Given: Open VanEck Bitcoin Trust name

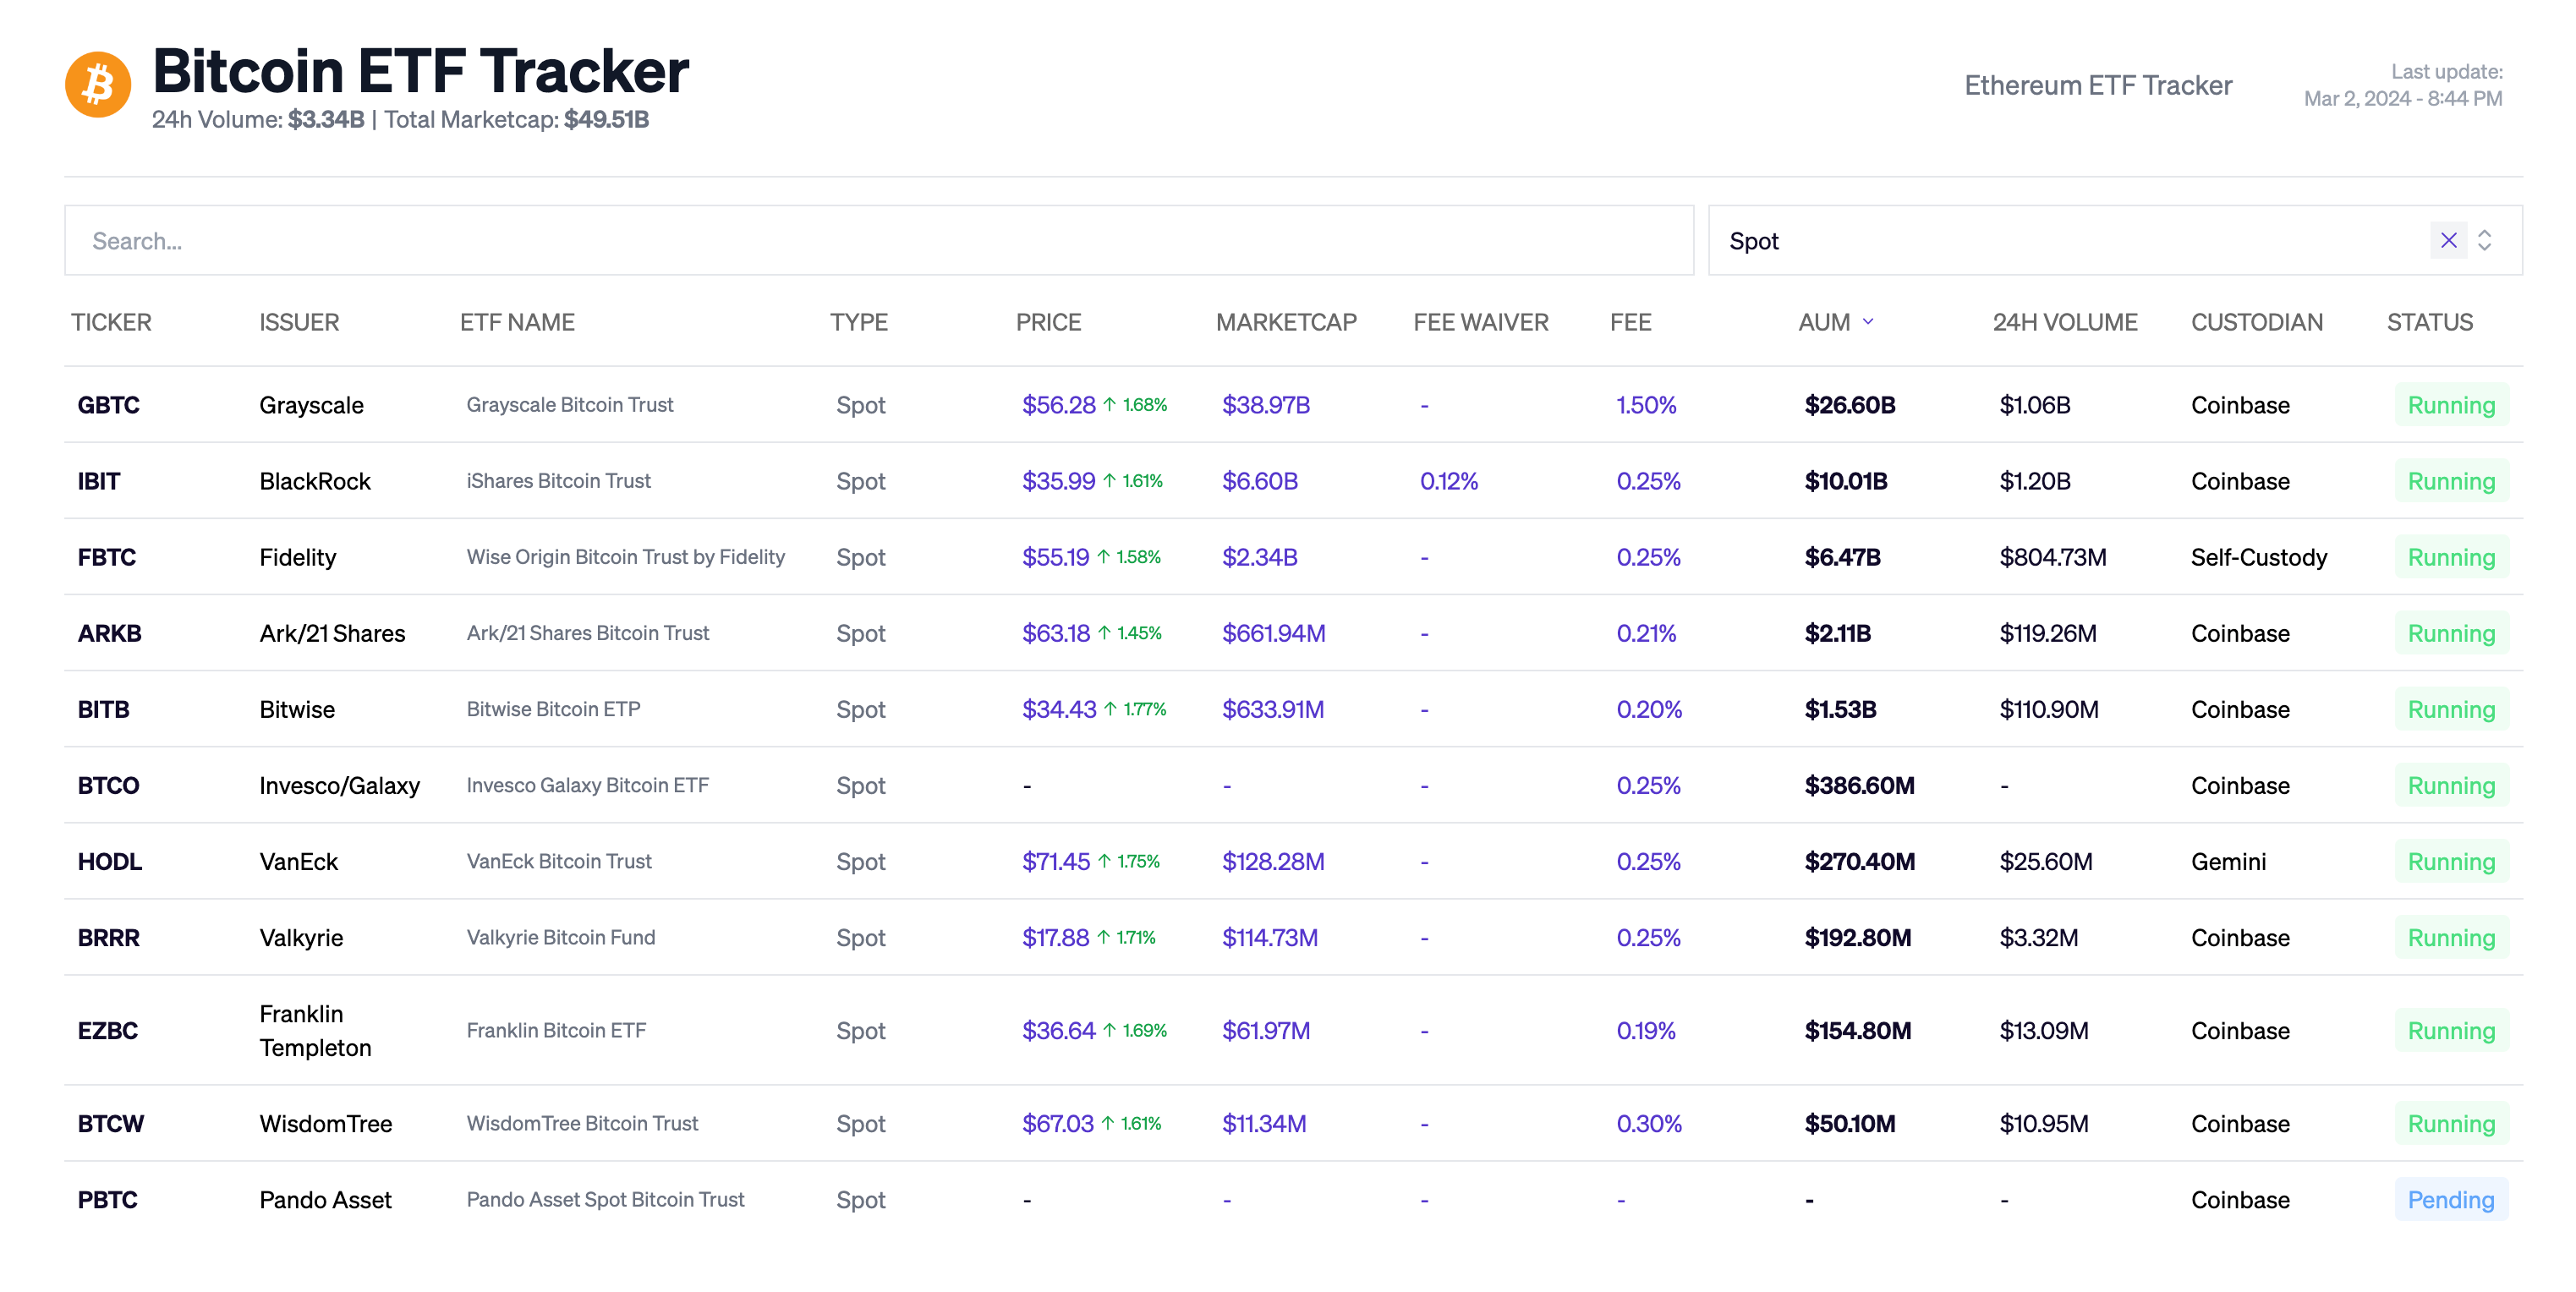Looking at the screenshot, I should point(559,861).
